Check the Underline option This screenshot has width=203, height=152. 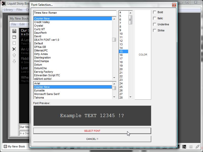click(x=155, y=24)
